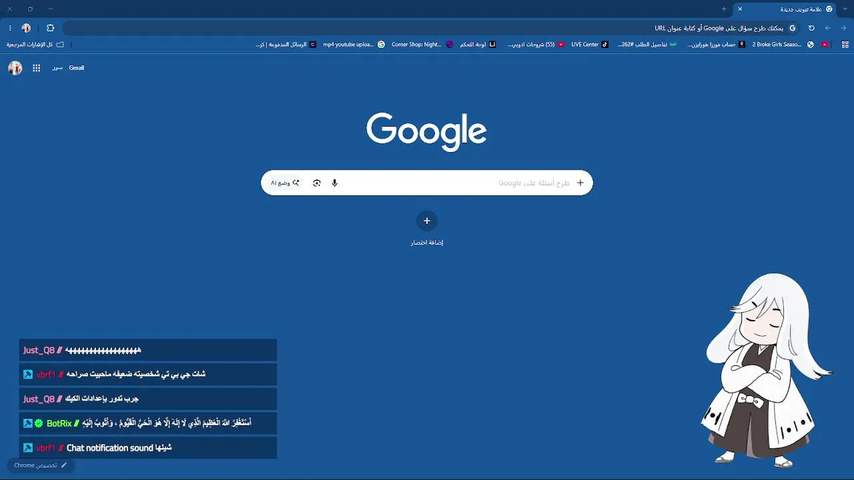The width and height of the screenshot is (854, 480).
Task: Expand the tab search dropdown chevron
Action: click(x=845, y=9)
